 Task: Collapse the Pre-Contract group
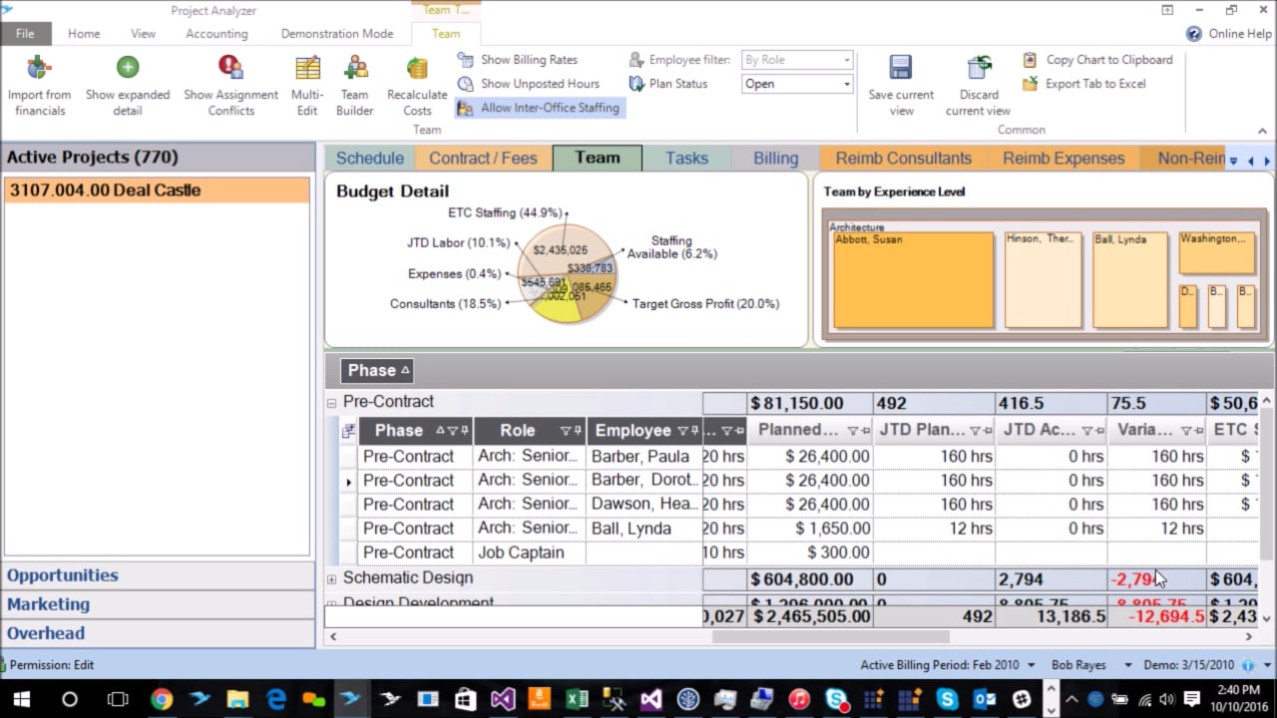click(332, 403)
